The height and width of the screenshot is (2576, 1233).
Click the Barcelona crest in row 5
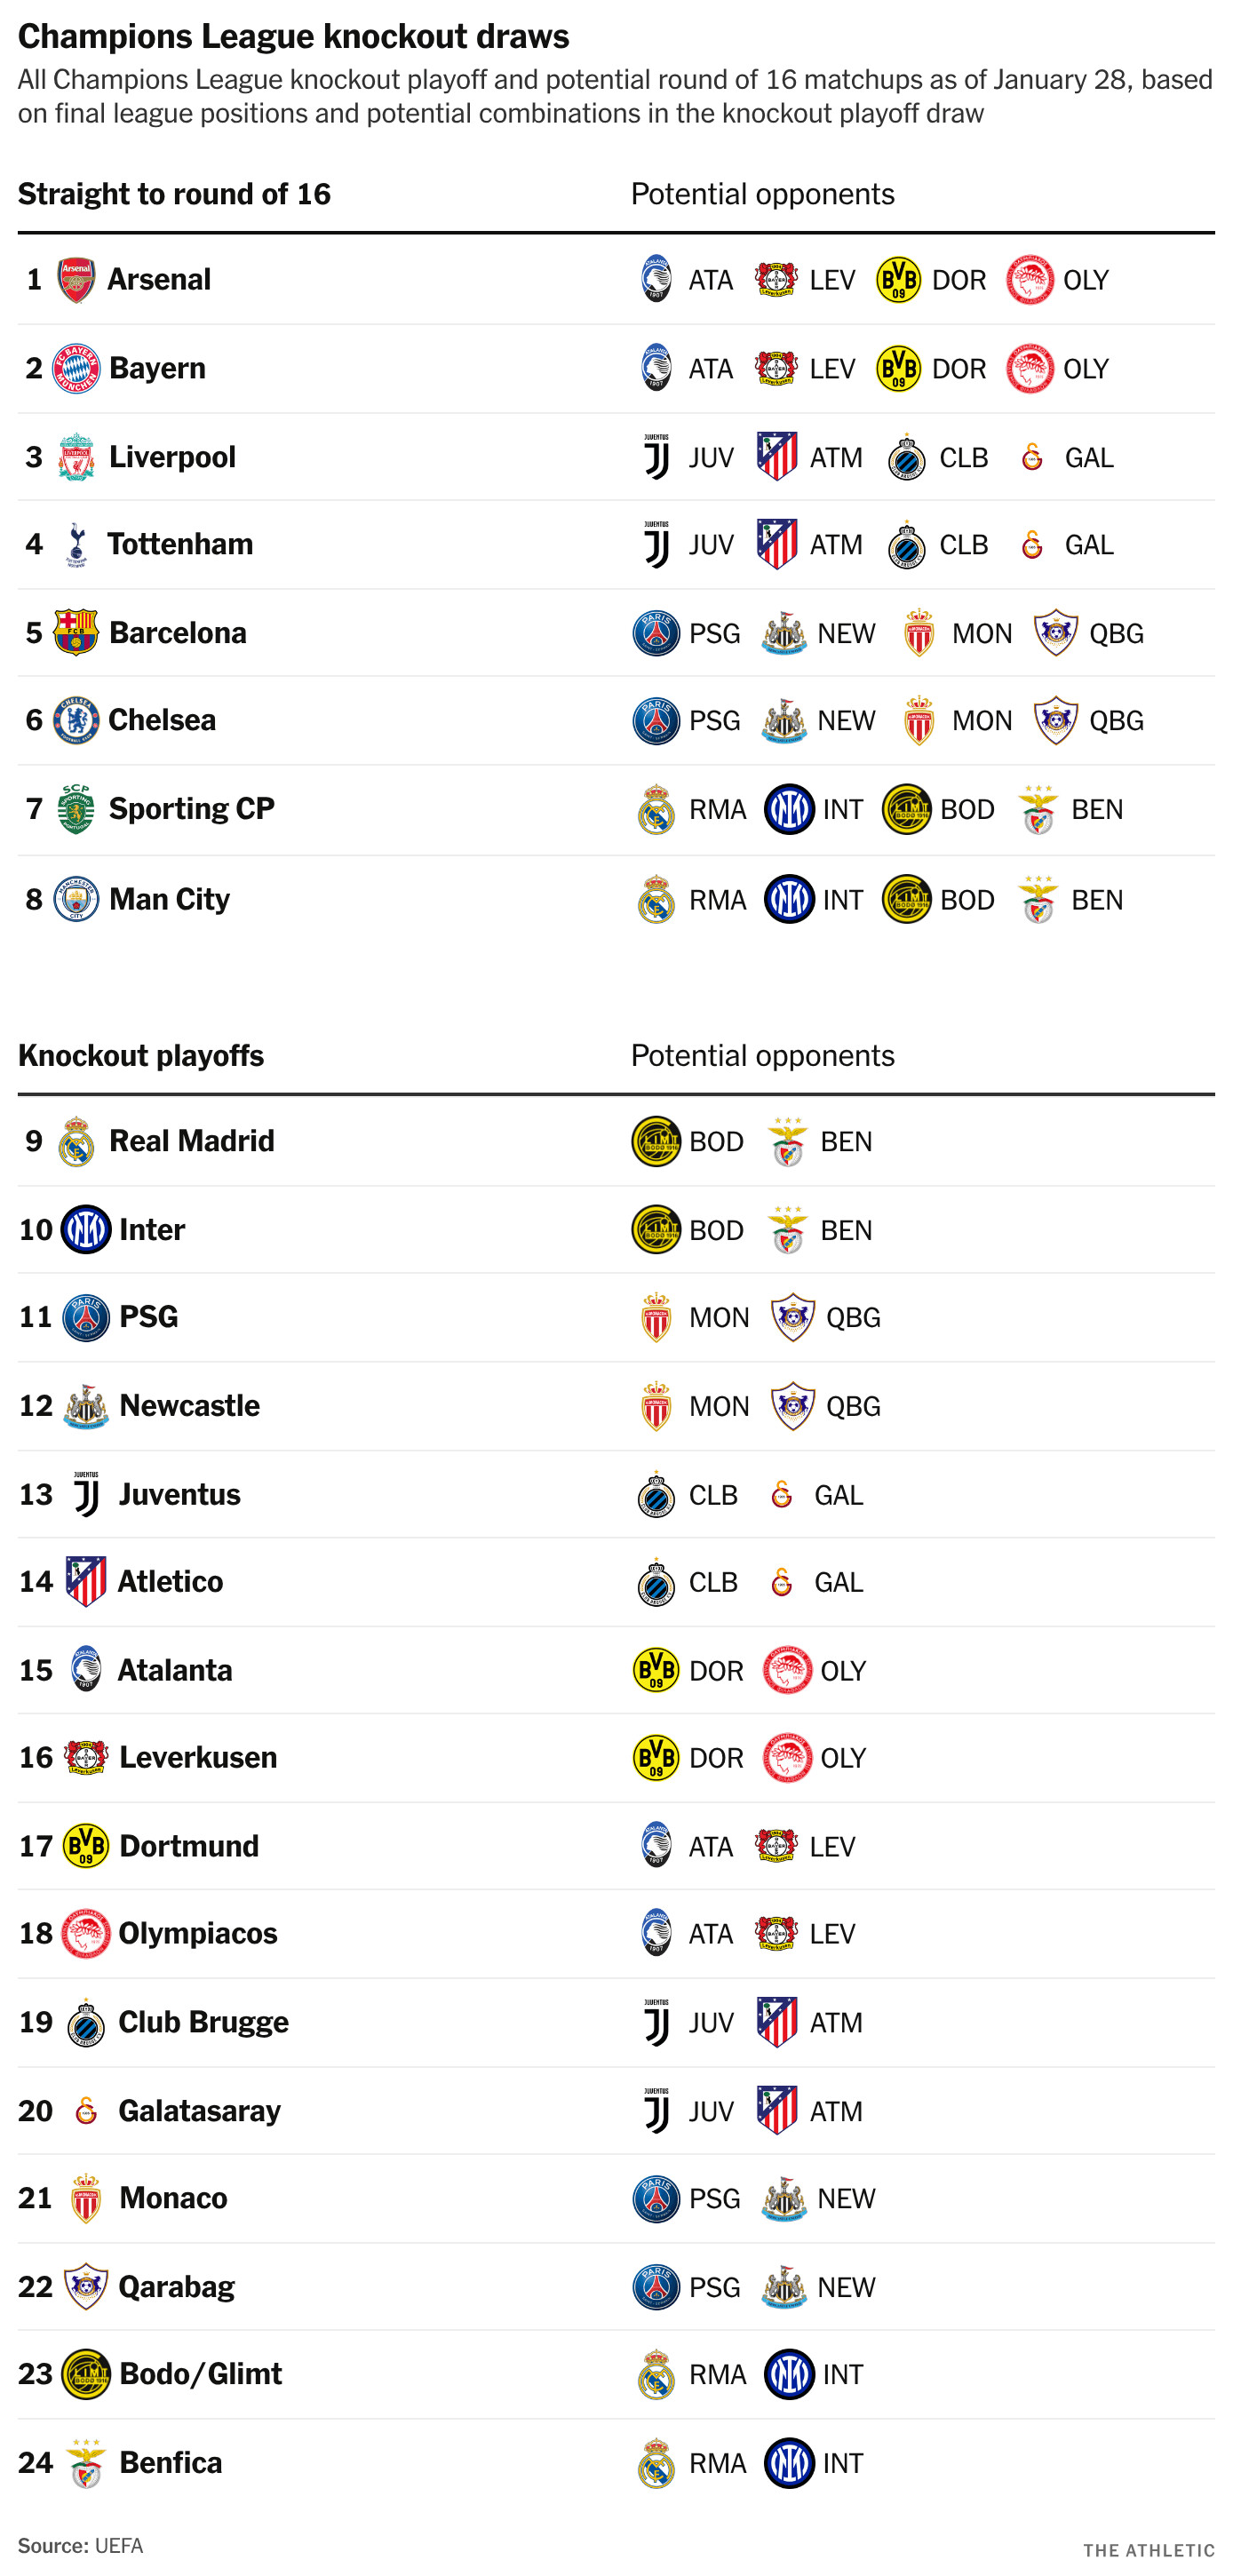[x=76, y=632]
